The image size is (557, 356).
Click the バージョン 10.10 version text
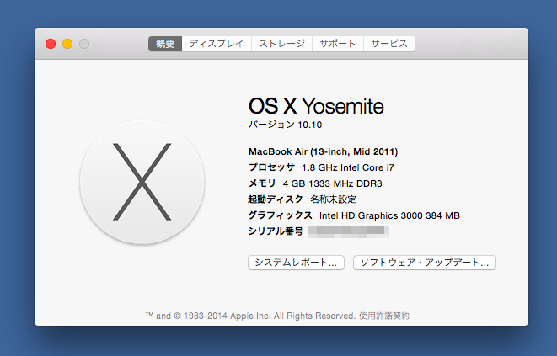coord(285,125)
